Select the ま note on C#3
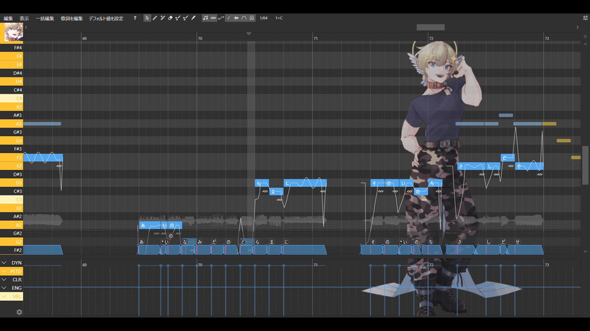 (276, 191)
